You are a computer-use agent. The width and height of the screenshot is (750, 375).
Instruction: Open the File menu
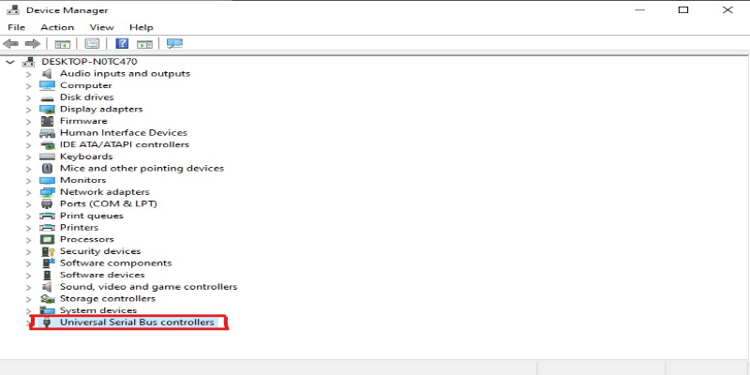coord(17,27)
